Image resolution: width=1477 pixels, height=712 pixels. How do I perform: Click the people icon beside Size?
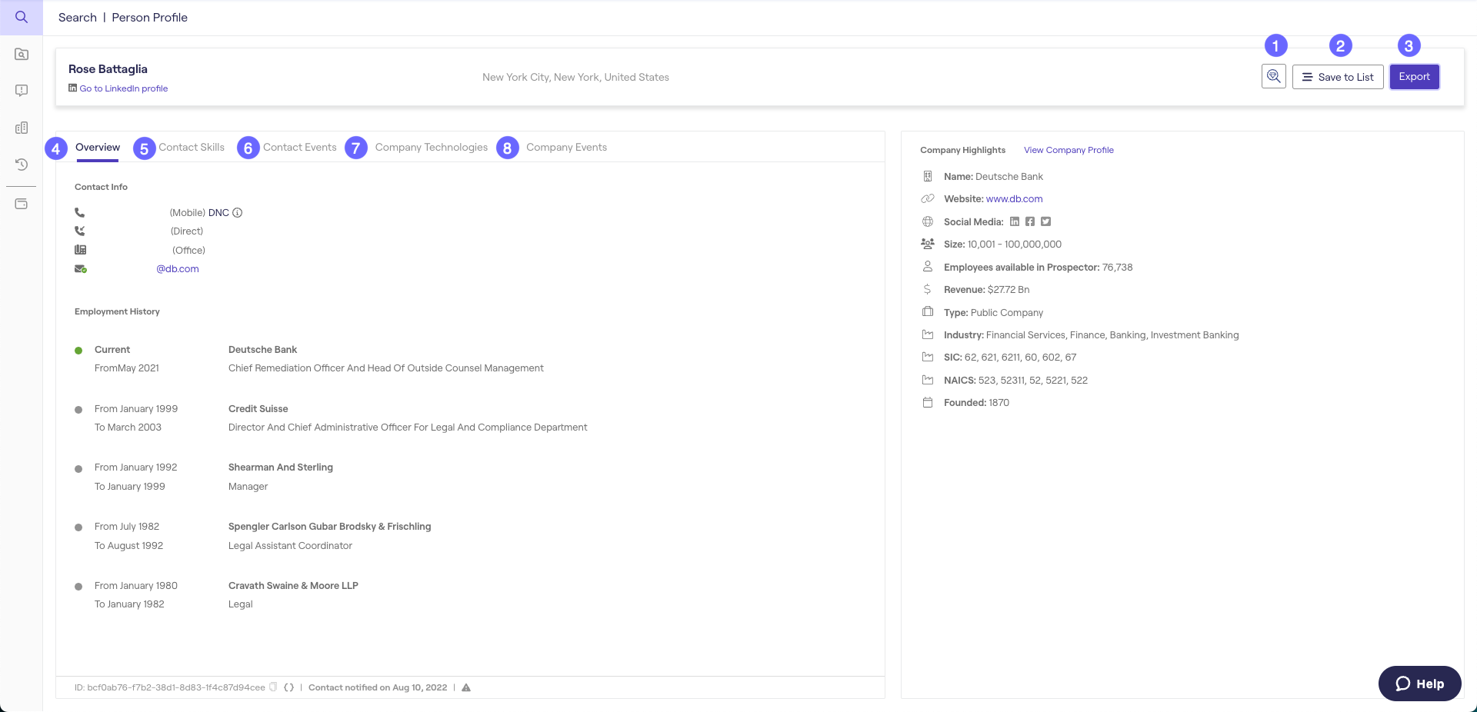click(928, 244)
